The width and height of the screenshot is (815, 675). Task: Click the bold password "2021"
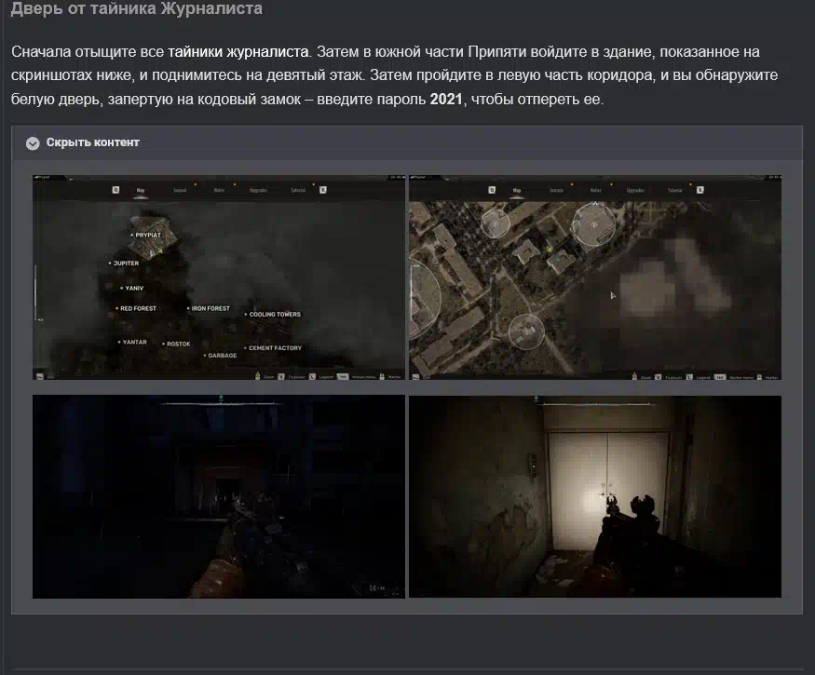pos(446,100)
